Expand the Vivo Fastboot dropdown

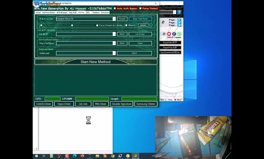pyautogui.click(x=114, y=43)
